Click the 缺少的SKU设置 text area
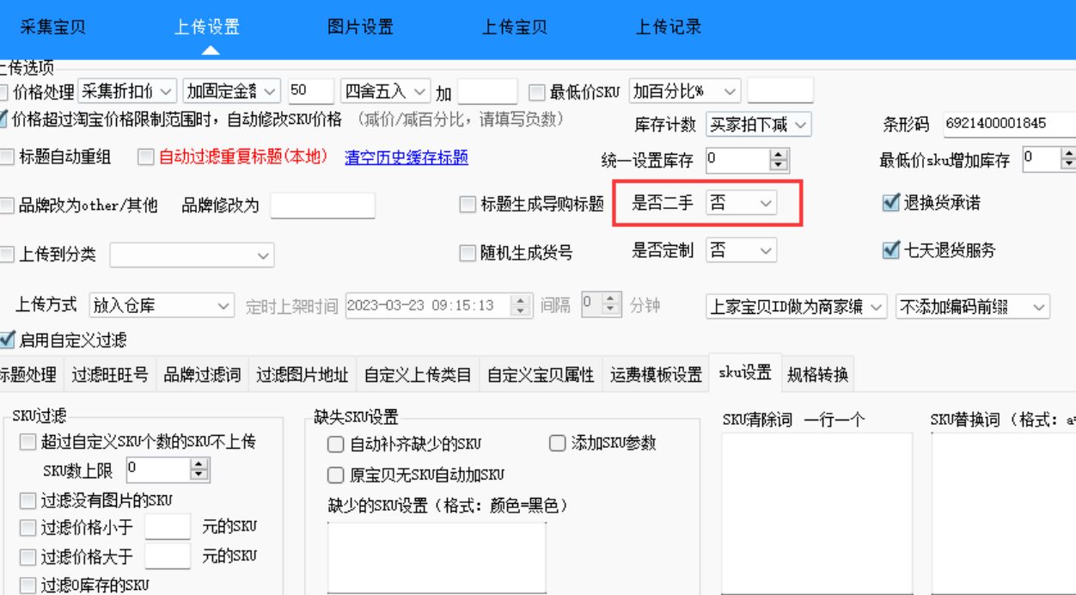This screenshot has width=1076, height=595. [437, 558]
